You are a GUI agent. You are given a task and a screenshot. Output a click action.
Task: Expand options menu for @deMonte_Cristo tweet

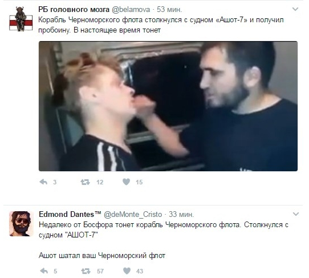click(296, 214)
